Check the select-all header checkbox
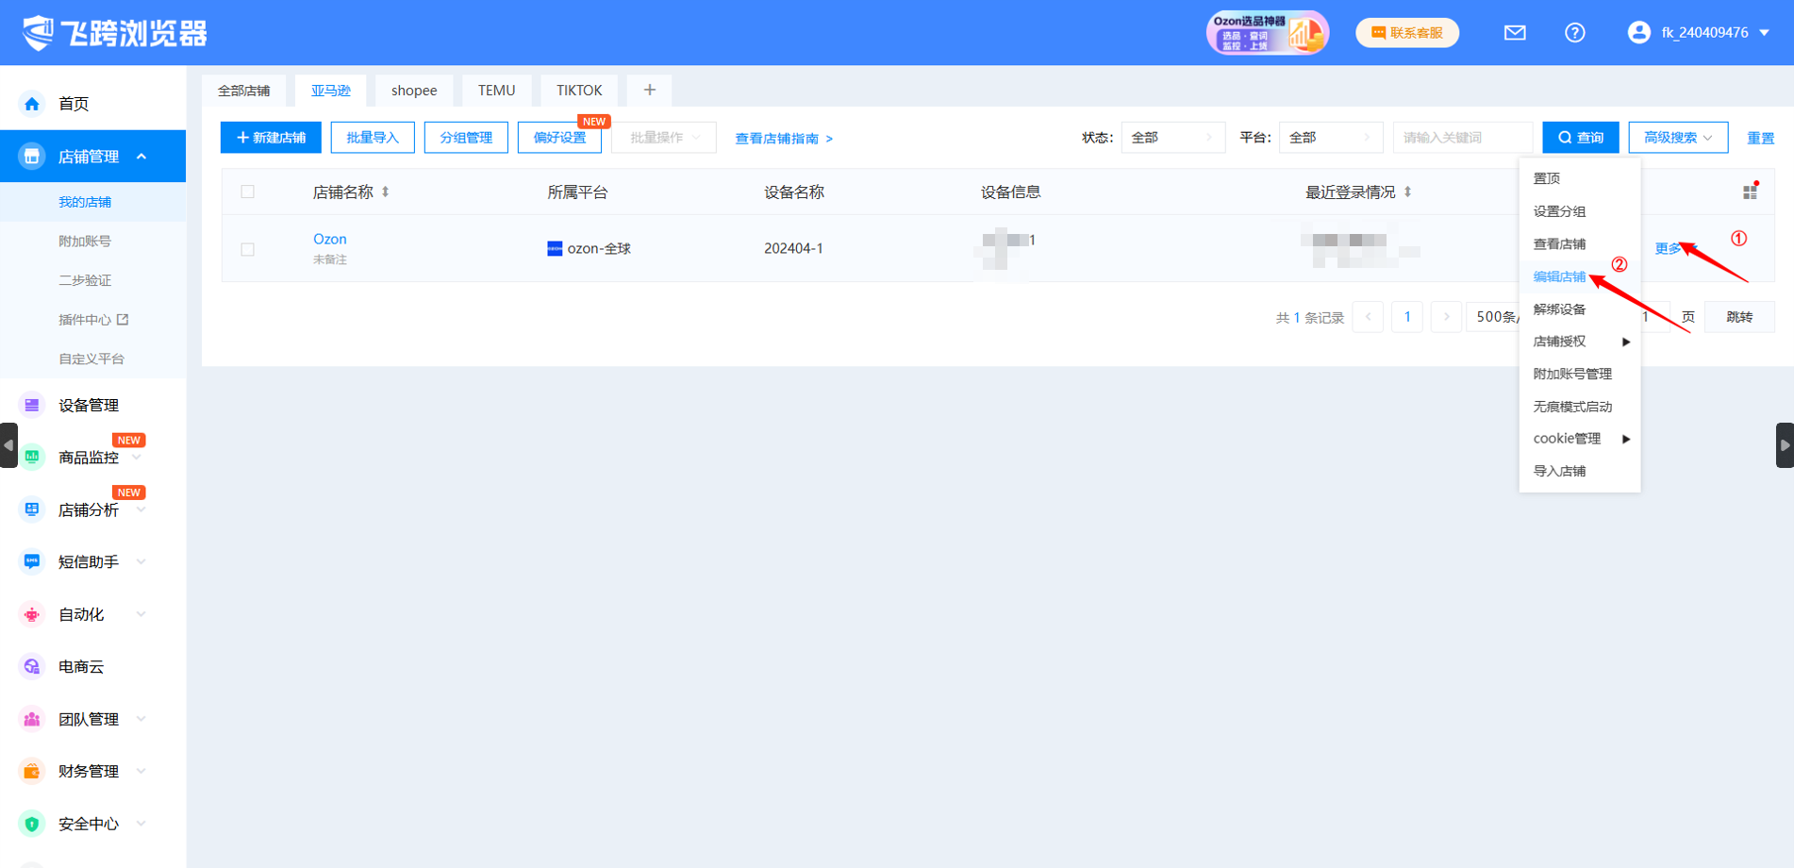The image size is (1794, 868). tap(248, 192)
